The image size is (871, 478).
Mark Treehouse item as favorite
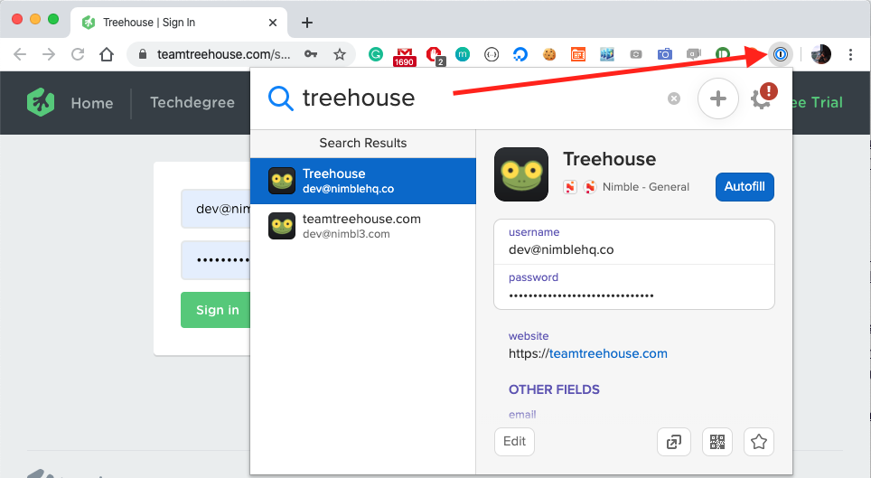[x=759, y=442]
